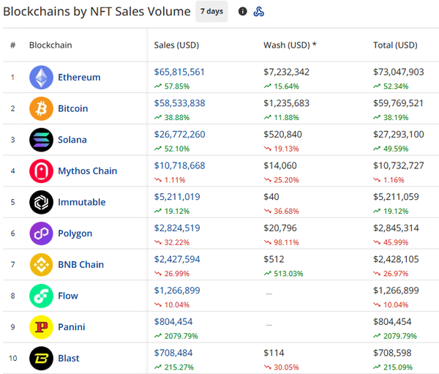Open the Mythos Chain name link
Viewport: 439px width, 374px height.
click(x=87, y=171)
